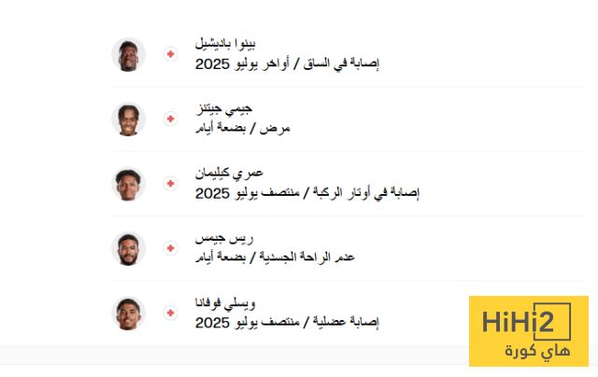Click the player name عمري كيليمان
Screen dimensions: 598x377
click(230, 173)
